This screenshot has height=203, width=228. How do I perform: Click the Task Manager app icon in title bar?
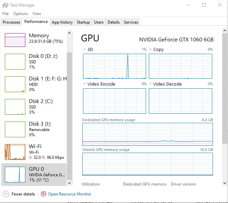point(5,5)
